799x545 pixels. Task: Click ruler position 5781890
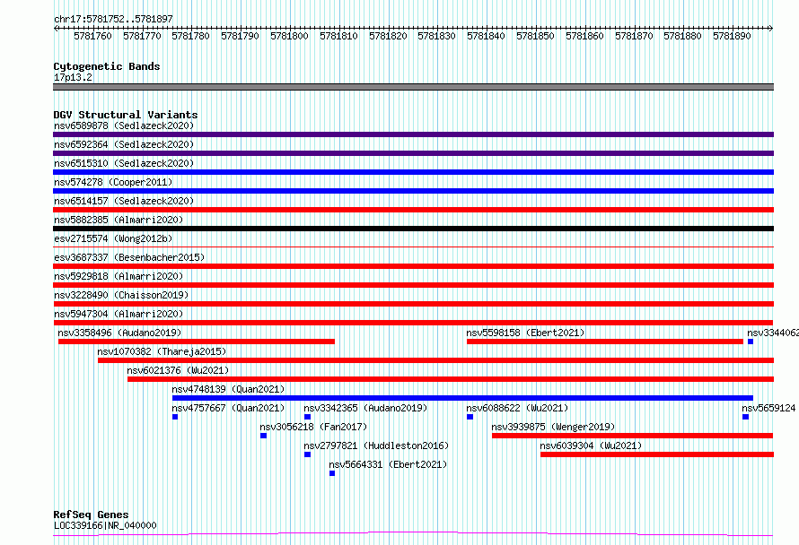(732, 36)
